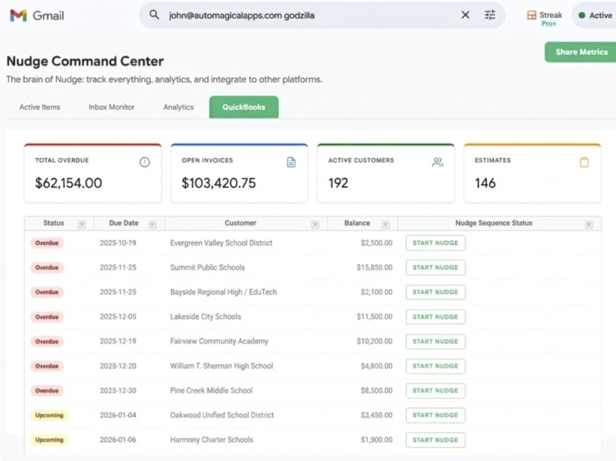Click the Estimates clipboard icon
The height and width of the screenshot is (461, 616).
(584, 162)
